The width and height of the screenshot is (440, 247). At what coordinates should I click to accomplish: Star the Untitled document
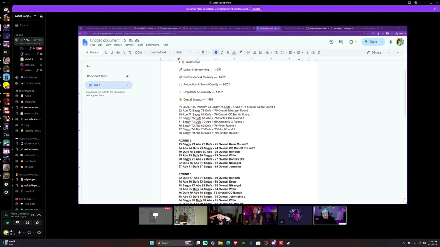click(124, 40)
